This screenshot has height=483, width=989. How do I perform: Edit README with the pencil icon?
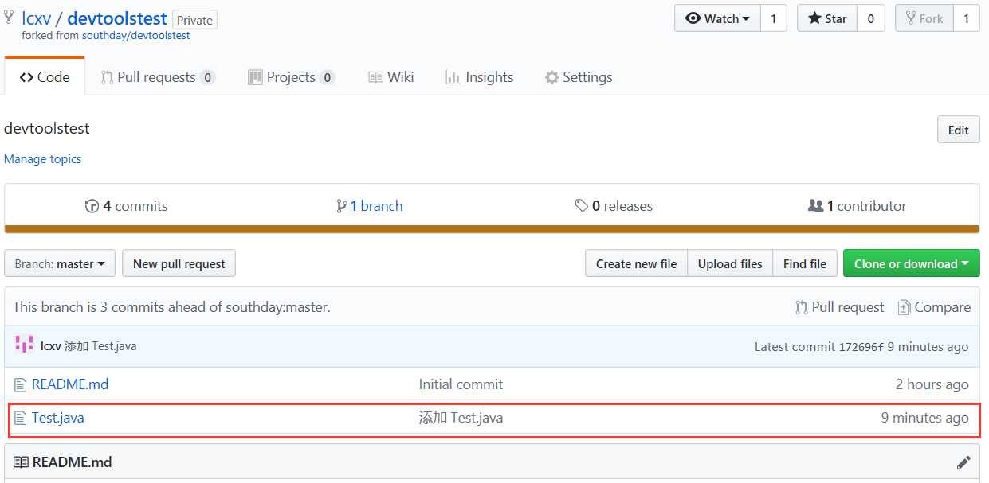[963, 462]
